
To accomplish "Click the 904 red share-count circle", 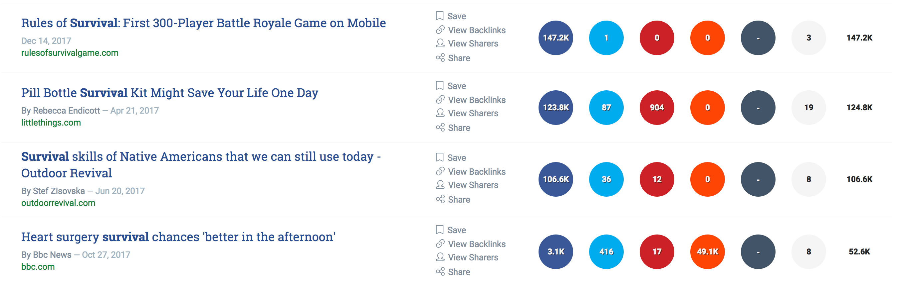I will pos(657,108).
